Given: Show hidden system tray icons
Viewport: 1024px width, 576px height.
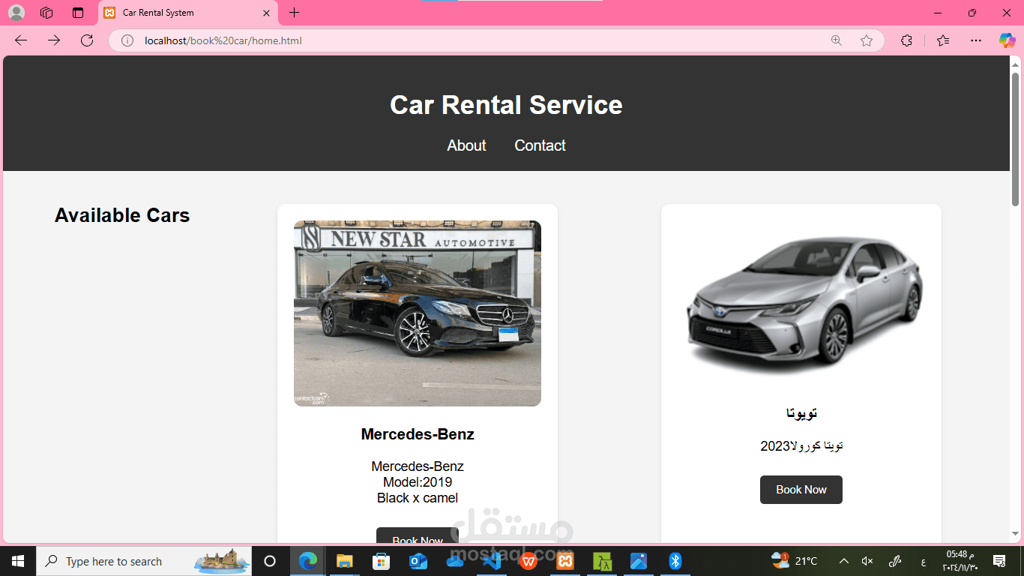Looking at the screenshot, I should (x=843, y=561).
